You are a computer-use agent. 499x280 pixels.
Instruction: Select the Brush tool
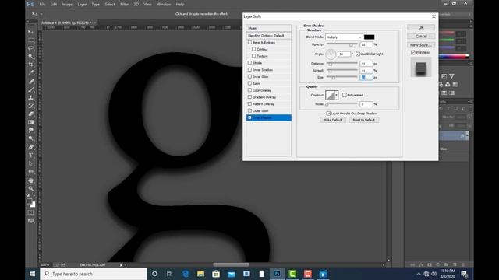point(31,89)
